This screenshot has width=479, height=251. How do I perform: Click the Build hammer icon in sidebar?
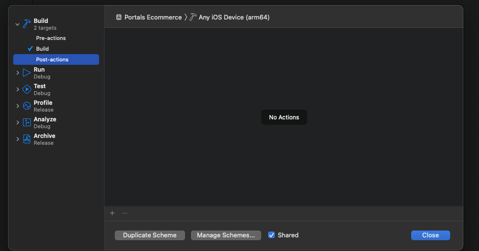tap(27, 24)
